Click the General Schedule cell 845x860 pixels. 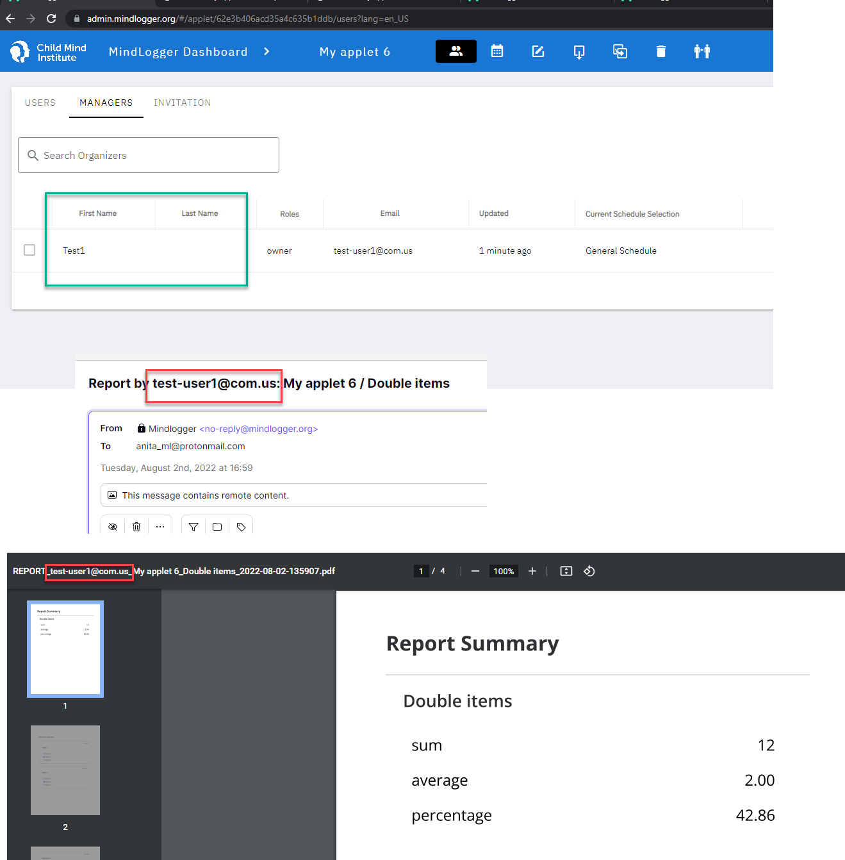621,251
